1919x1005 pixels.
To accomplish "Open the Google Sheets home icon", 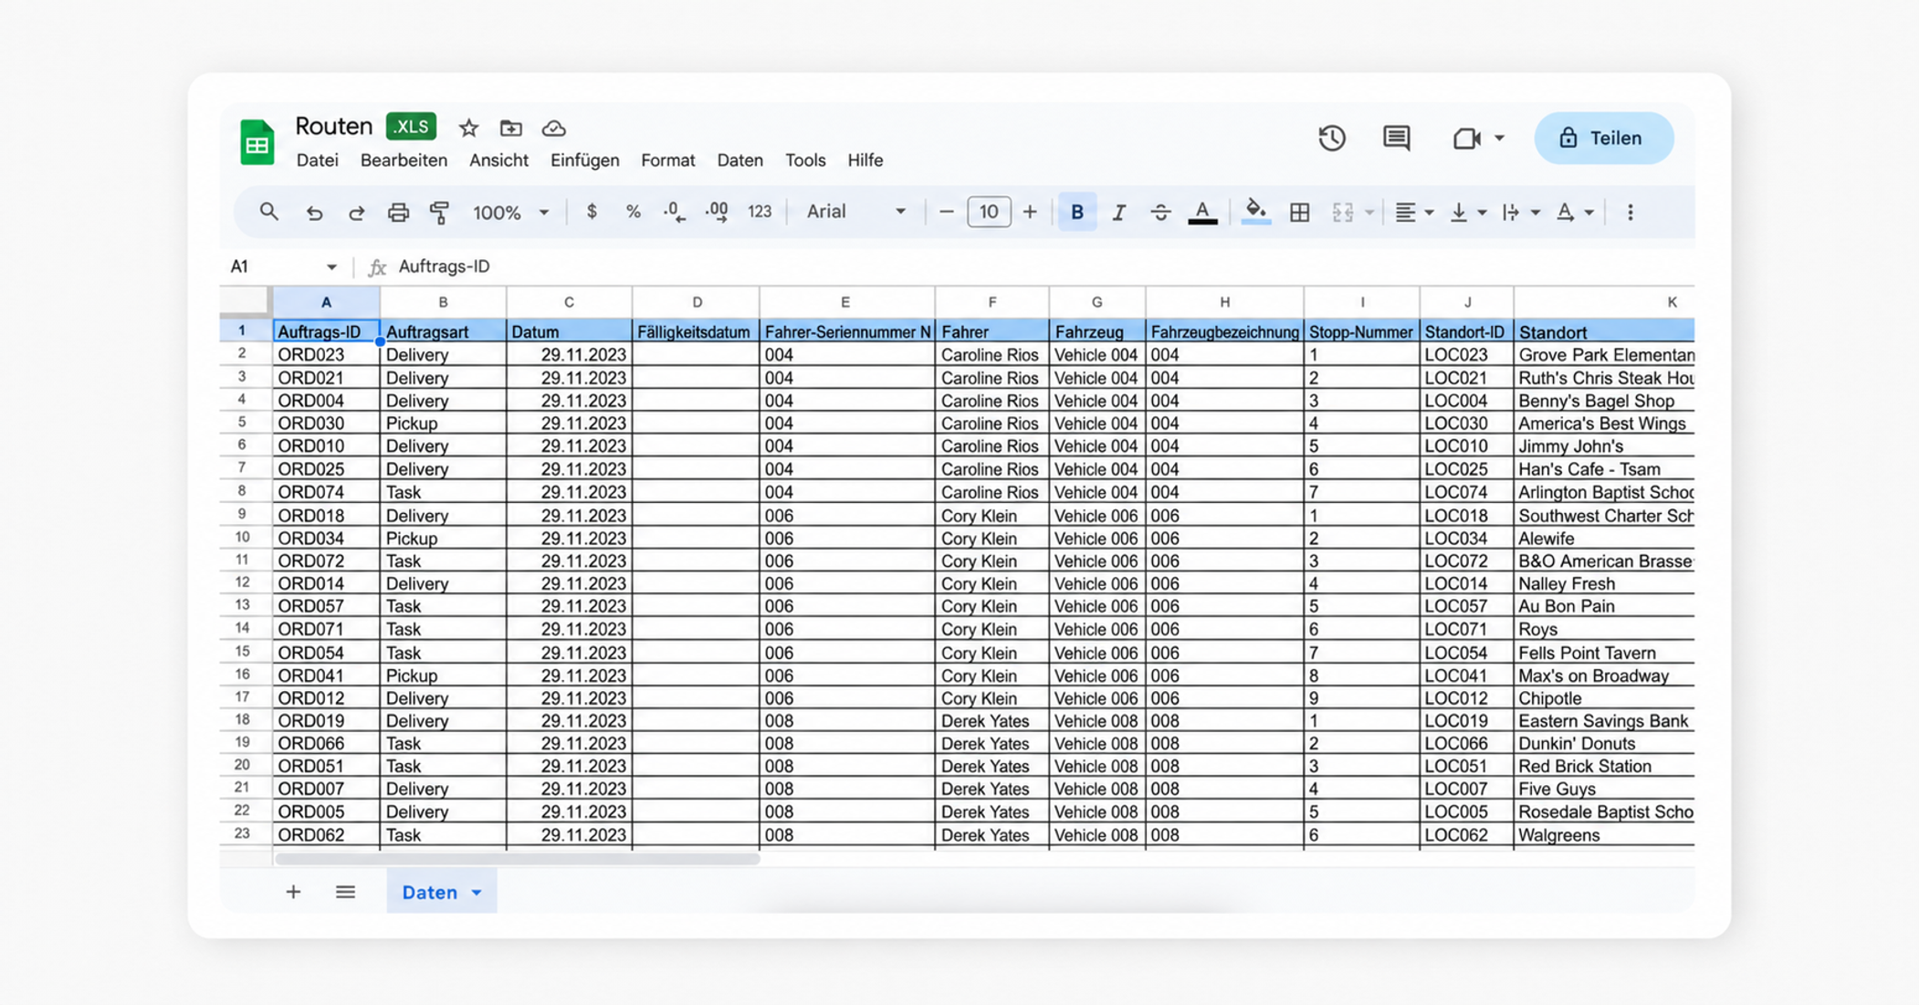I will pos(257,142).
